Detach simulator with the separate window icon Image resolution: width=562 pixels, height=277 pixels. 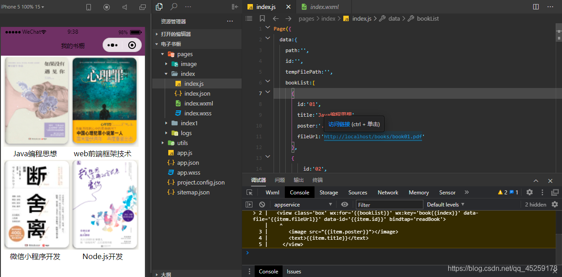(x=143, y=7)
